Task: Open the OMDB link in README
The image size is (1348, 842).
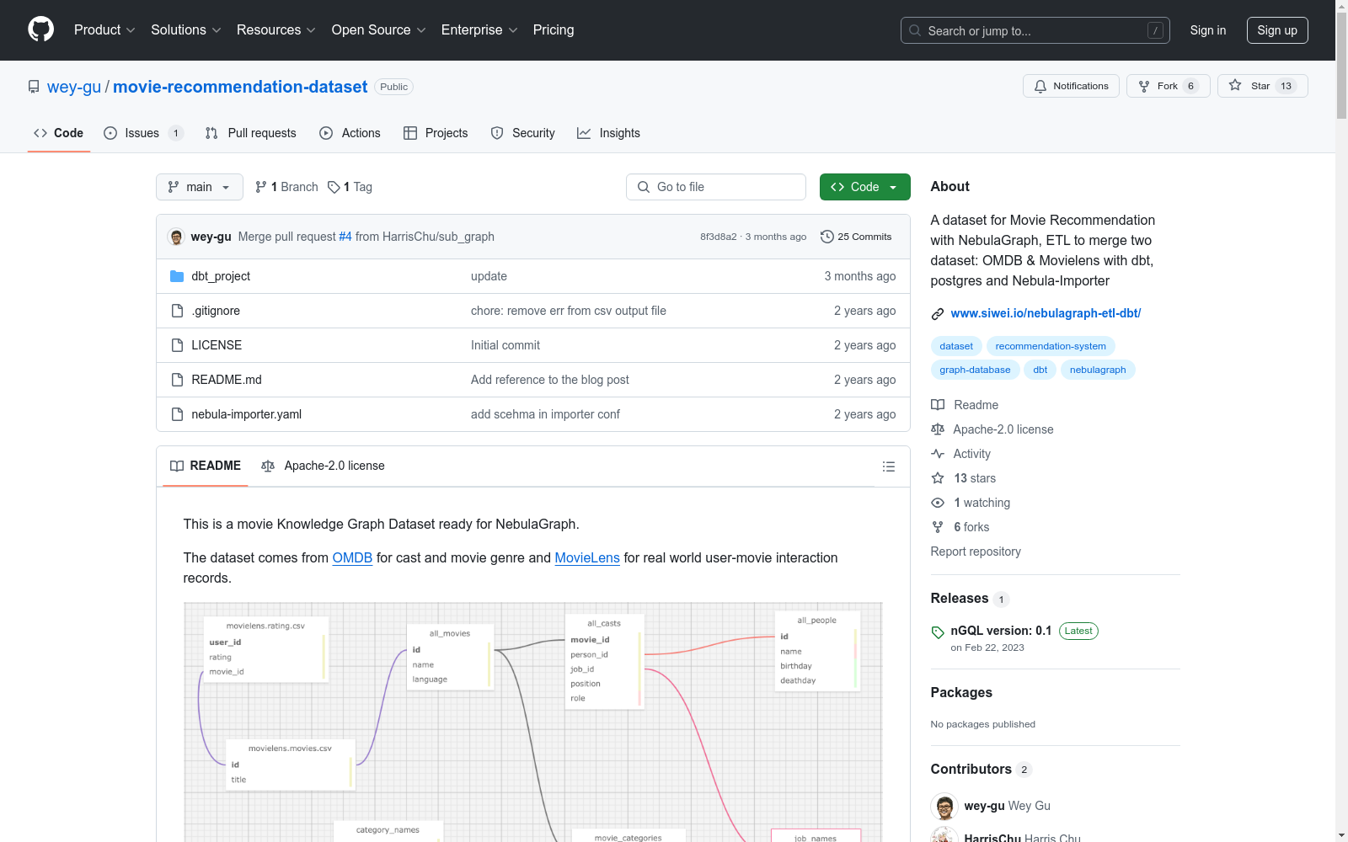Action: coord(352,557)
